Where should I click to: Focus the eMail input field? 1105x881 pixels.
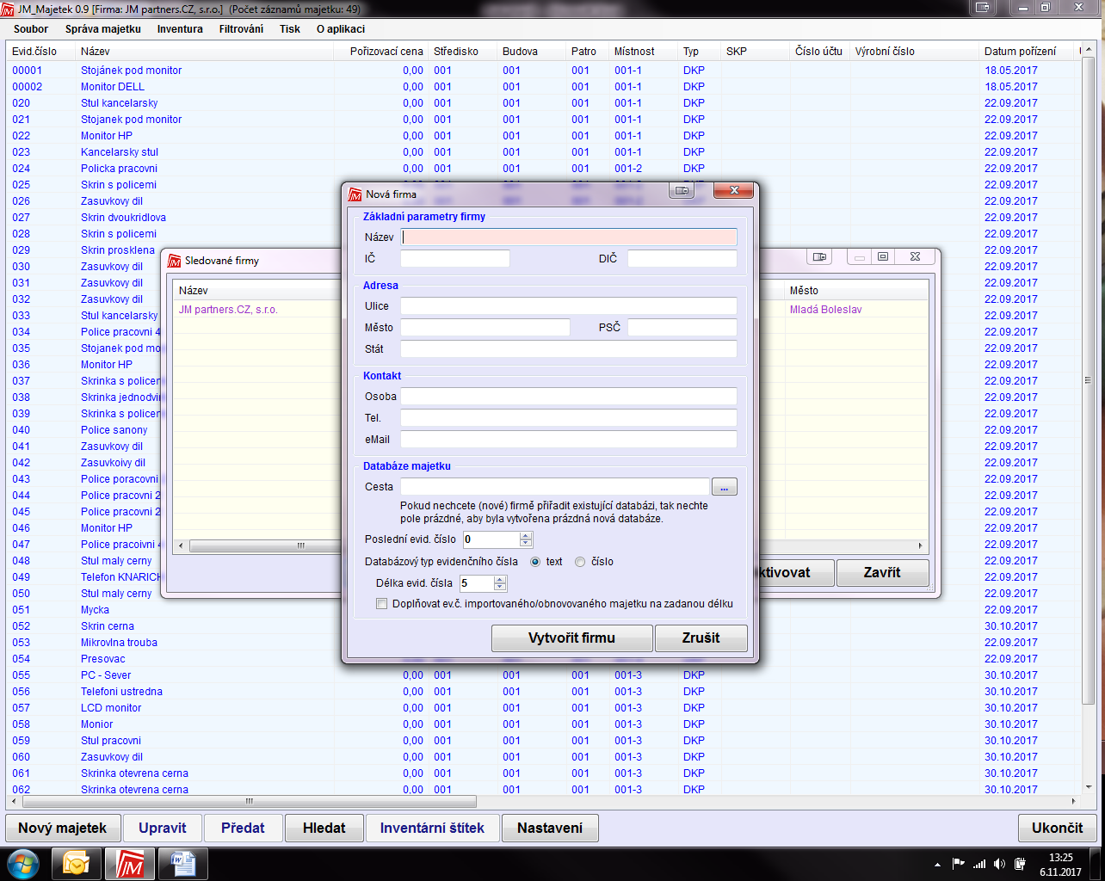(x=569, y=440)
